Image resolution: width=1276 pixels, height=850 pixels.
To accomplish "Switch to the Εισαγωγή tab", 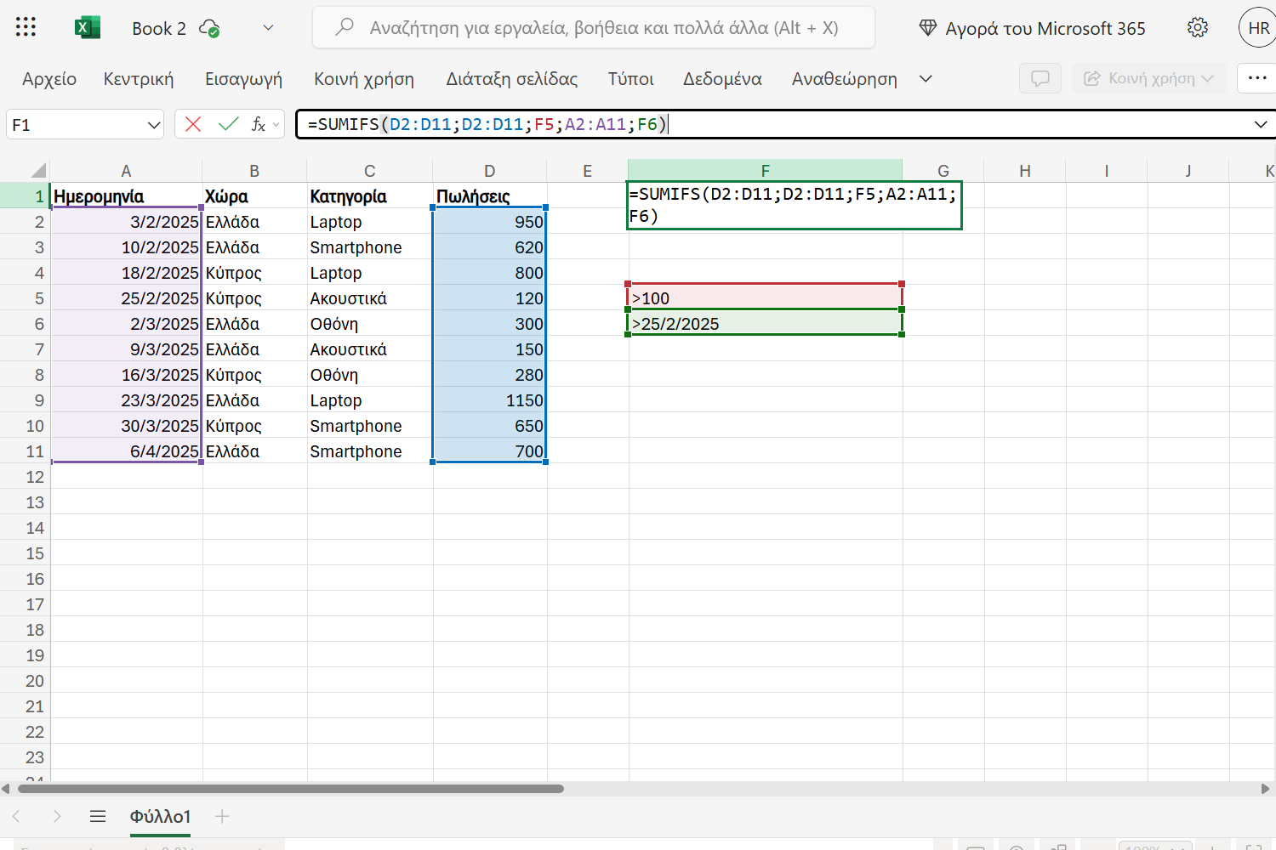I will 243,79.
